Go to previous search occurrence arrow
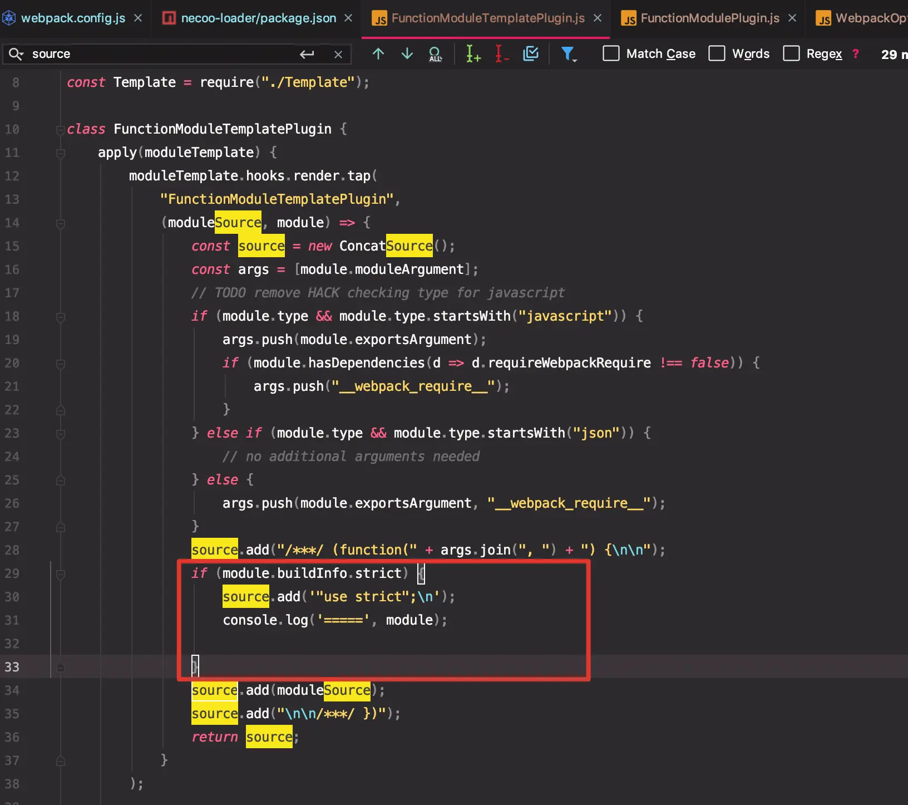 (x=378, y=54)
